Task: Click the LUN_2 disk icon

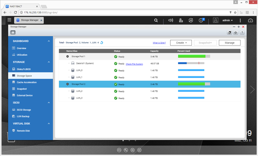Action: pyautogui.click(x=73, y=91)
